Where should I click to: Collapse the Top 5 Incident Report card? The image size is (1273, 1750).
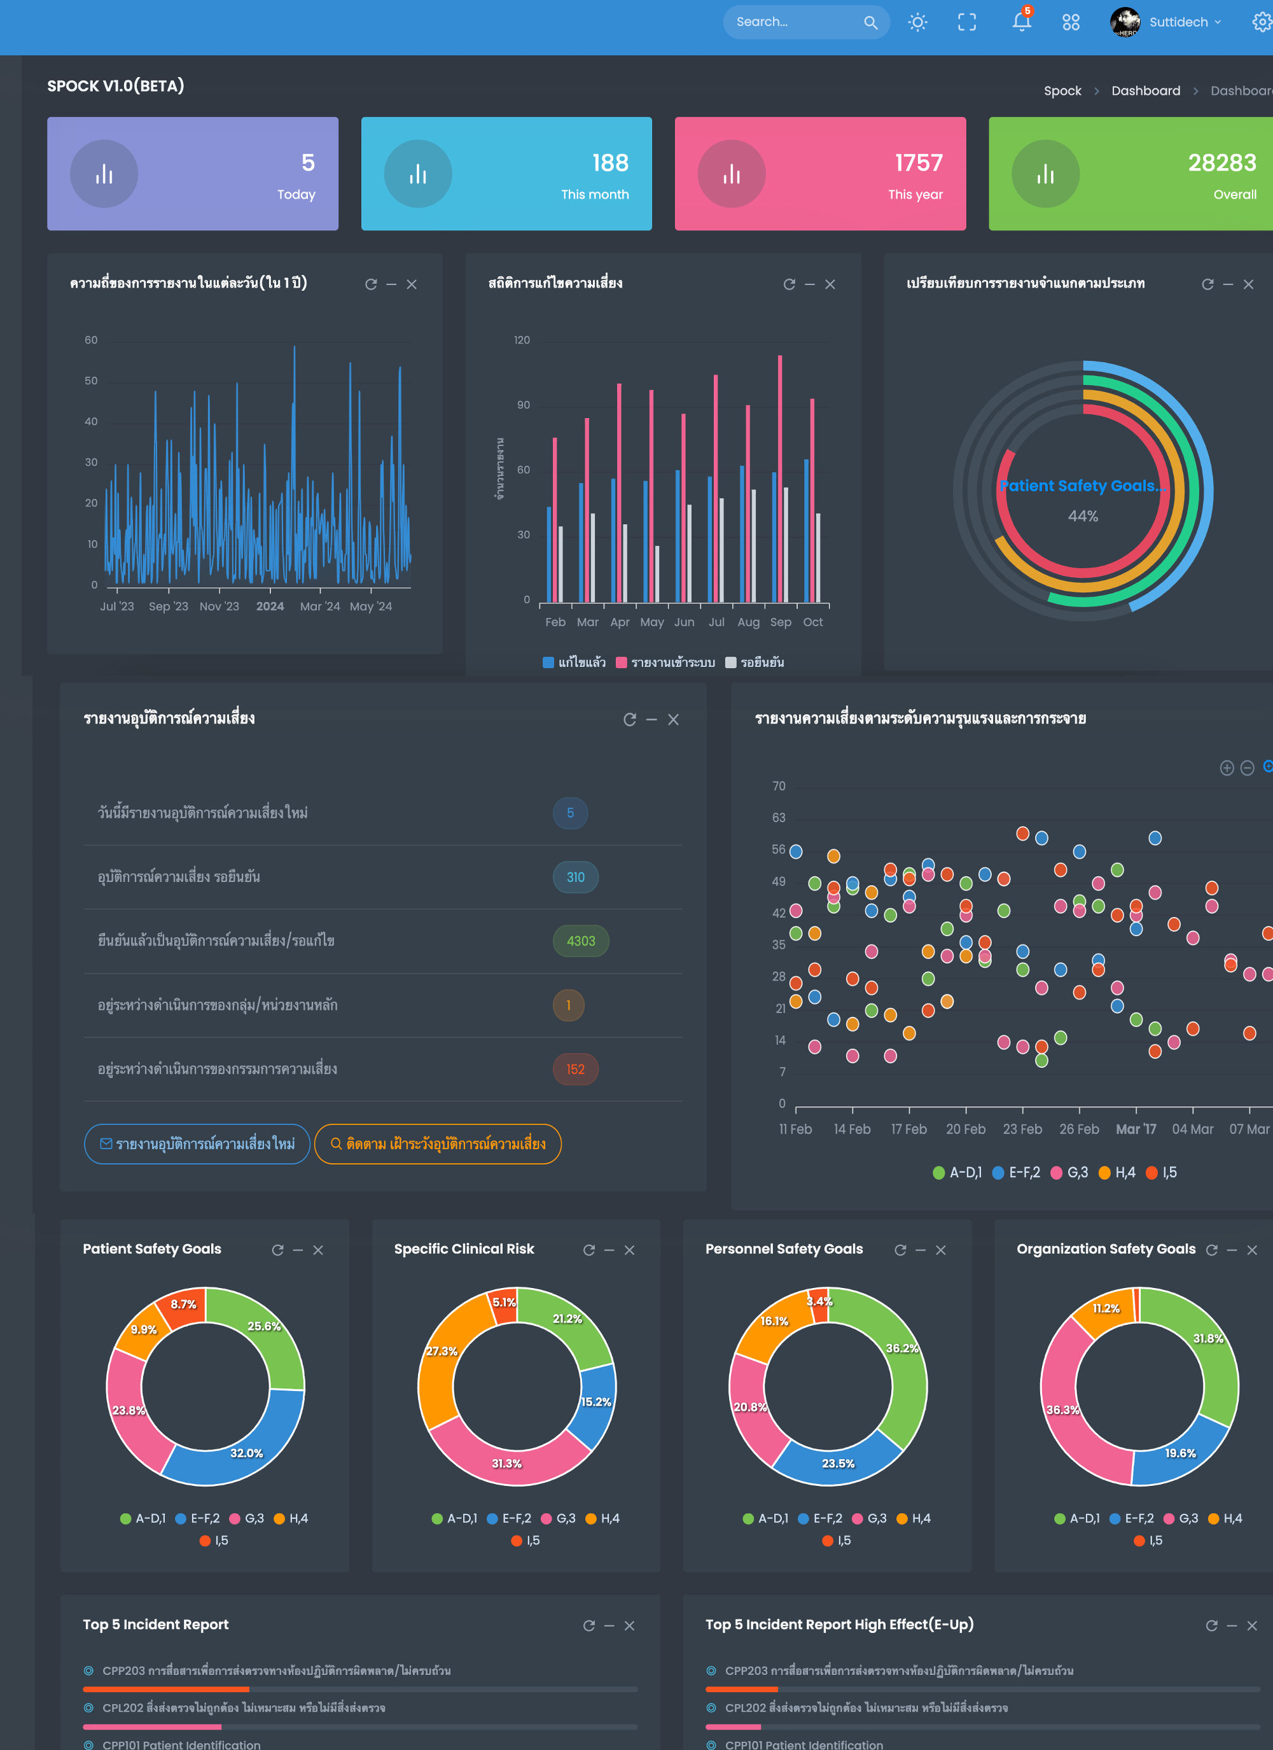(609, 1626)
